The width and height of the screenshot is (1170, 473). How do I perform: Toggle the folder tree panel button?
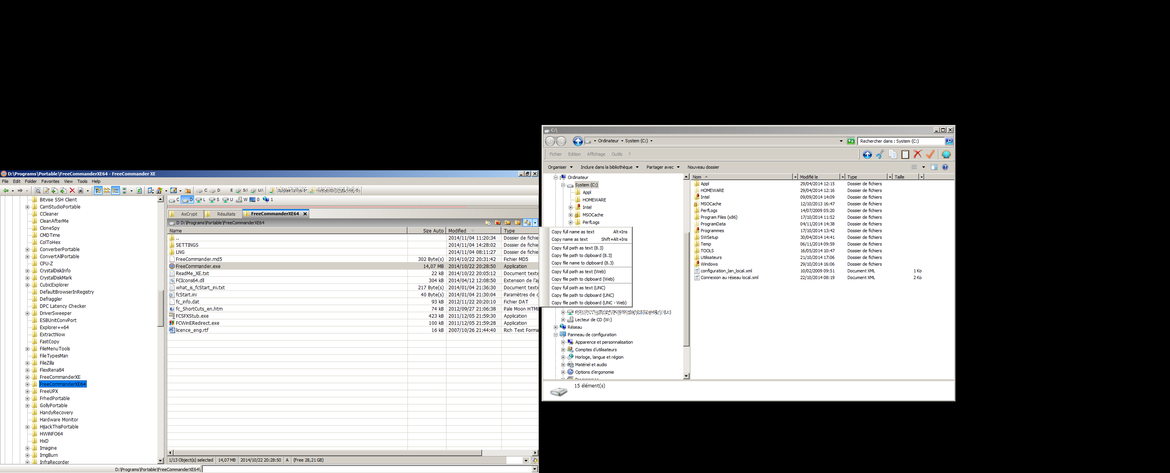[98, 191]
